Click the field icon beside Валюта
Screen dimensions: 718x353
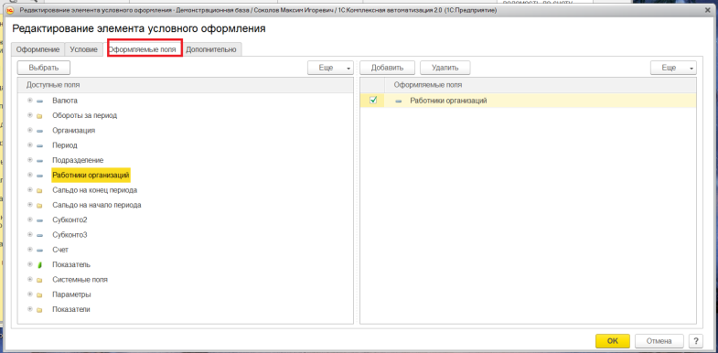(x=39, y=101)
